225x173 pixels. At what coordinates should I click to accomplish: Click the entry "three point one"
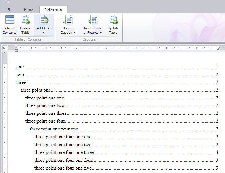[36, 90]
